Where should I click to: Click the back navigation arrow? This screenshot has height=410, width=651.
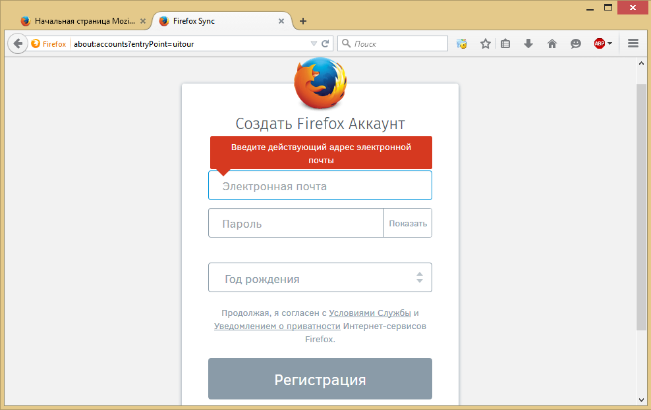tap(17, 44)
